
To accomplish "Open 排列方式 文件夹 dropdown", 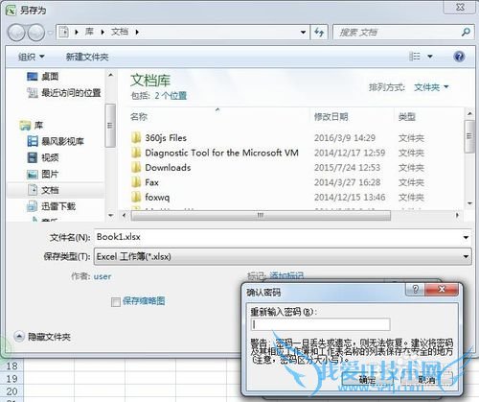I will [x=431, y=87].
